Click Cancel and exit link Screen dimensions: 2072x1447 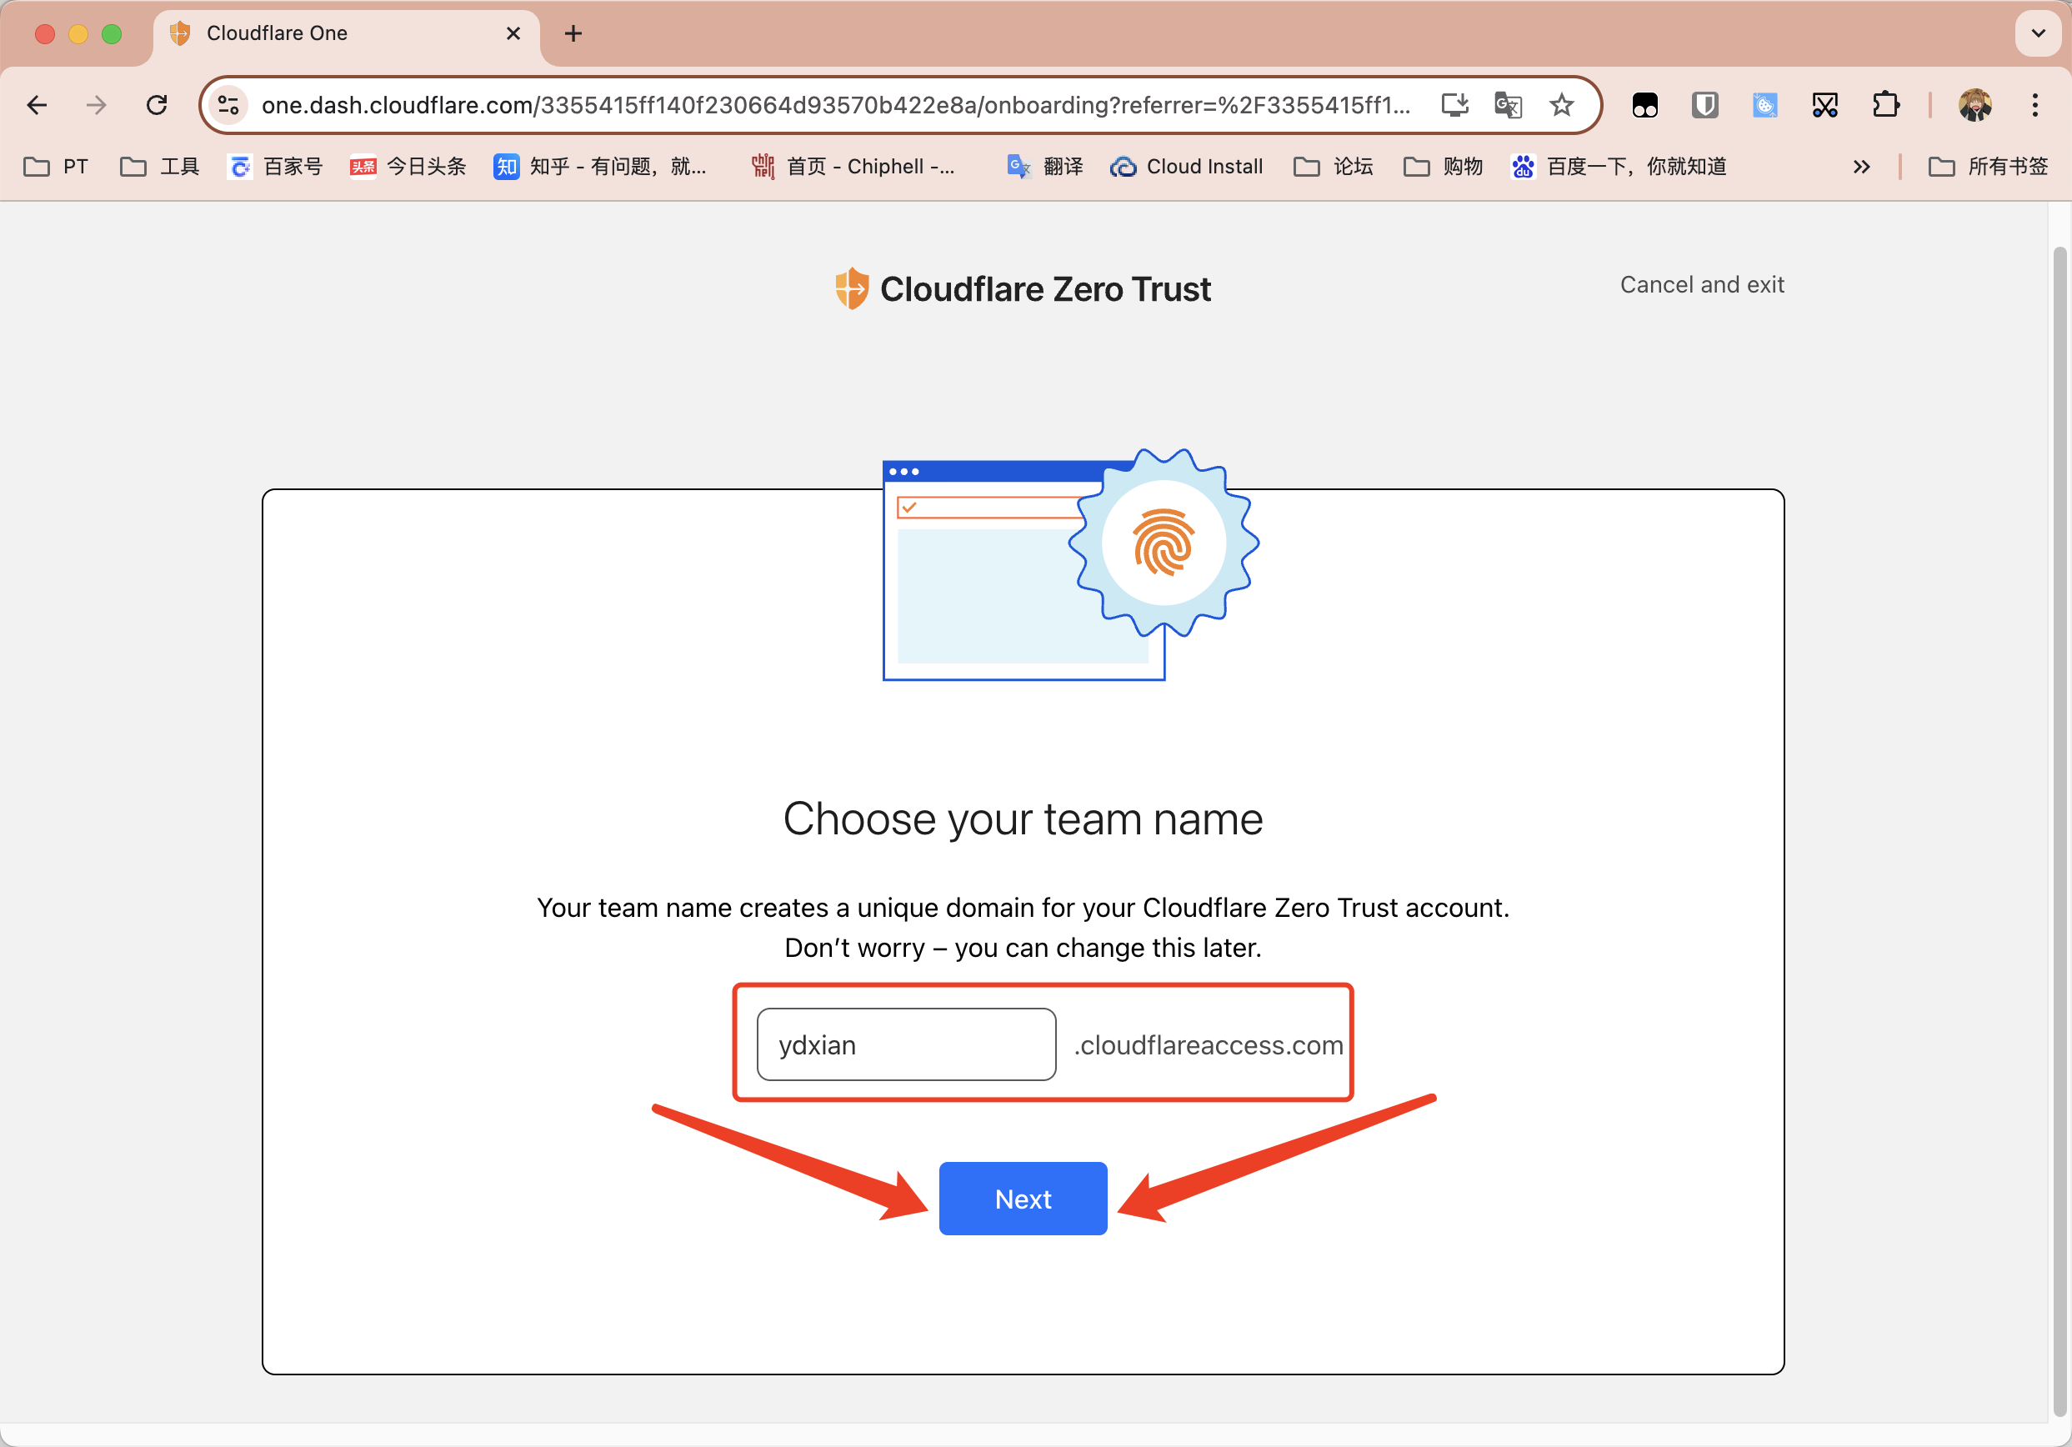[x=1701, y=285]
